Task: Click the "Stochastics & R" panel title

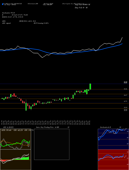Action: coord(106,127)
